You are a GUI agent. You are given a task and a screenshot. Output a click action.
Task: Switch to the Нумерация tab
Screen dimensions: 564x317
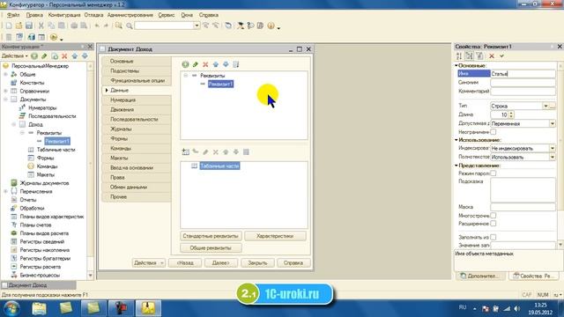pyautogui.click(x=137, y=100)
